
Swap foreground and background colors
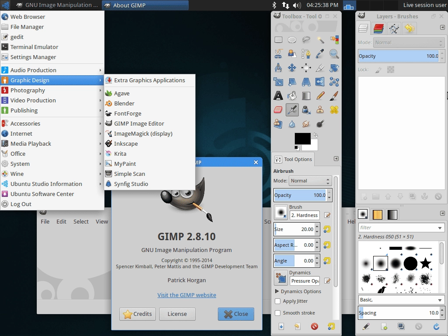(315, 135)
